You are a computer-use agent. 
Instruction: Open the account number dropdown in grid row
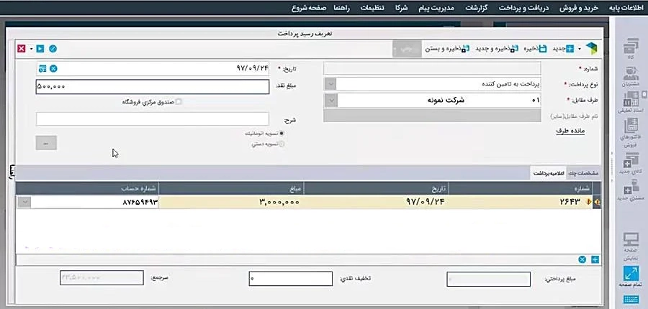tap(24, 202)
